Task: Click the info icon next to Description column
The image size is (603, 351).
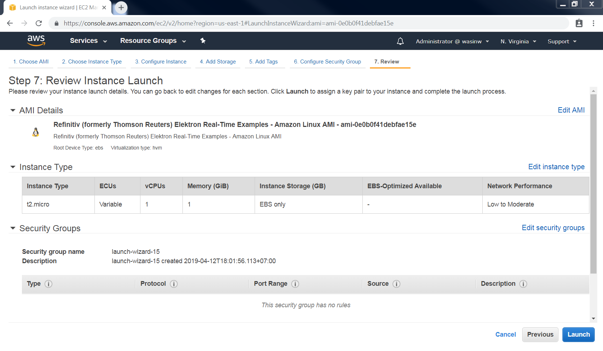Action: click(x=523, y=284)
